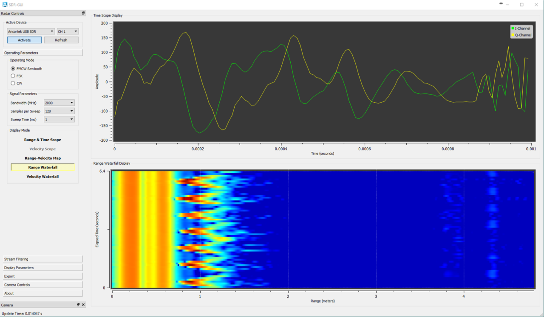
Task: Click the Activate button
Action: pos(24,40)
